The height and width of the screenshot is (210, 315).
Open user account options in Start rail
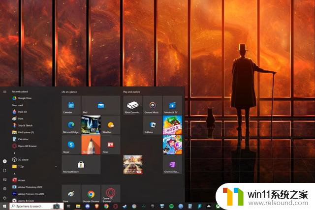point(4,161)
